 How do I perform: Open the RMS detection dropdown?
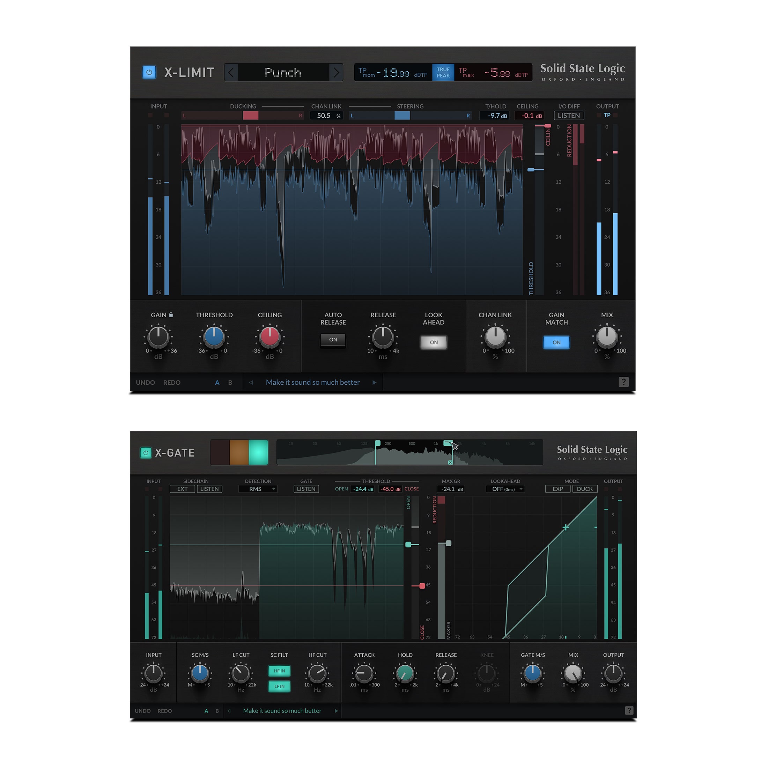(x=258, y=489)
